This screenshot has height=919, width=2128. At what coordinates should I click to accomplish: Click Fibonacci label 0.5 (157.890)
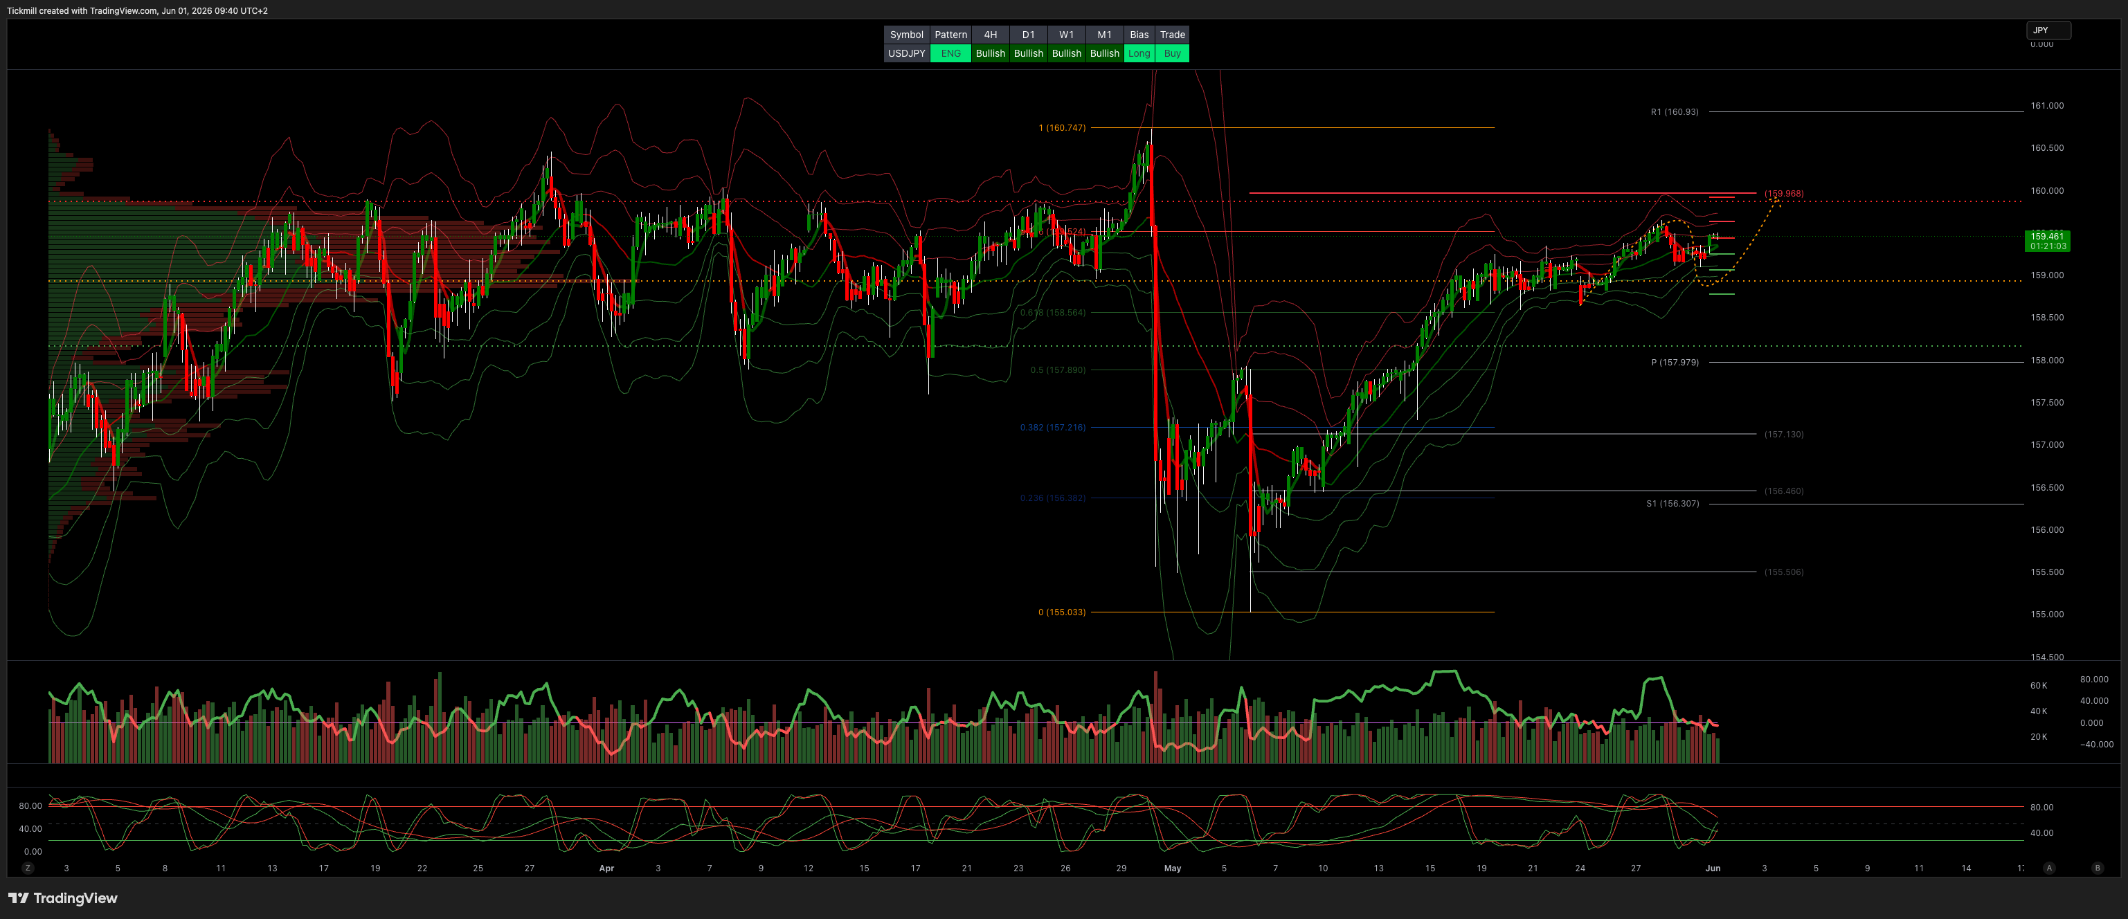tap(1057, 370)
